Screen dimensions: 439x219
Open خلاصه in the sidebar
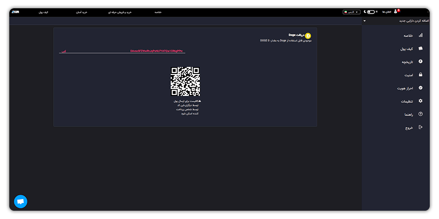pyautogui.click(x=408, y=36)
